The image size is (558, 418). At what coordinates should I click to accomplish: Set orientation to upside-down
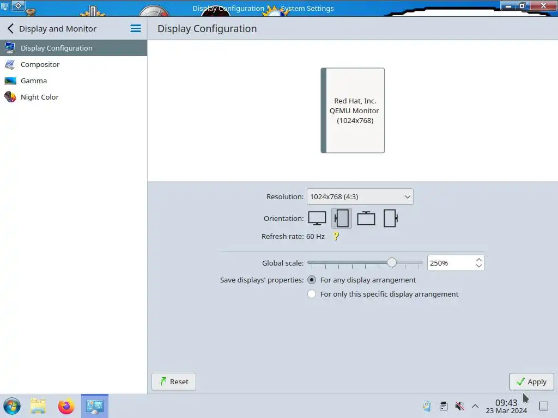coord(366,218)
